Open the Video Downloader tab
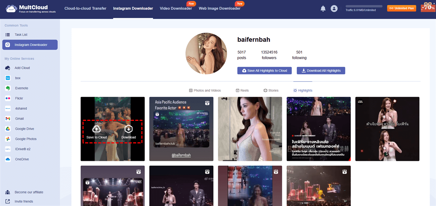 click(176, 8)
